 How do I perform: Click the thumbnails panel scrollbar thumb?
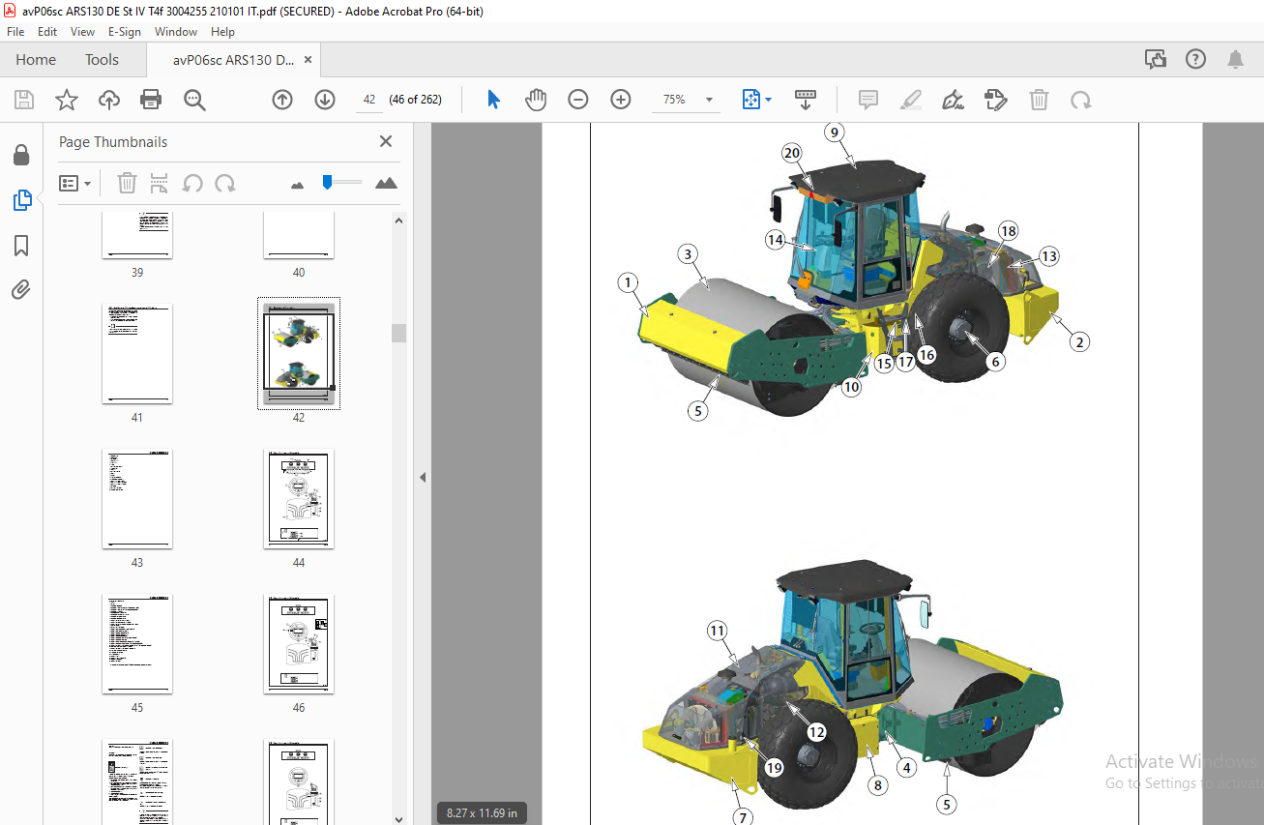click(x=398, y=333)
